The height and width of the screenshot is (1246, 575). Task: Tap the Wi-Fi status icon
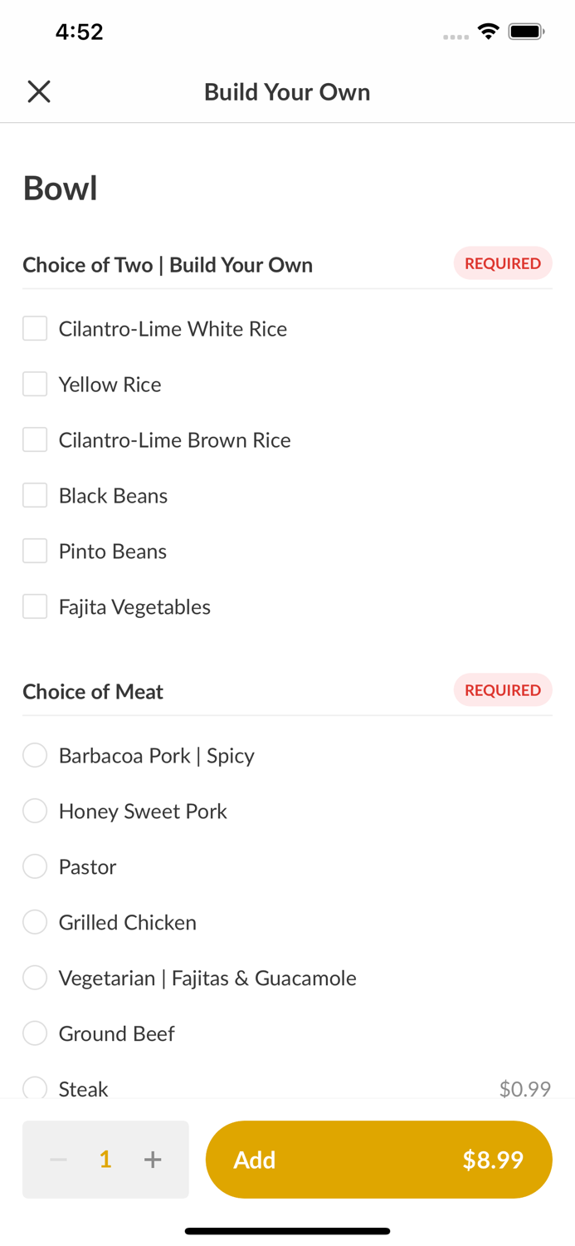(489, 32)
